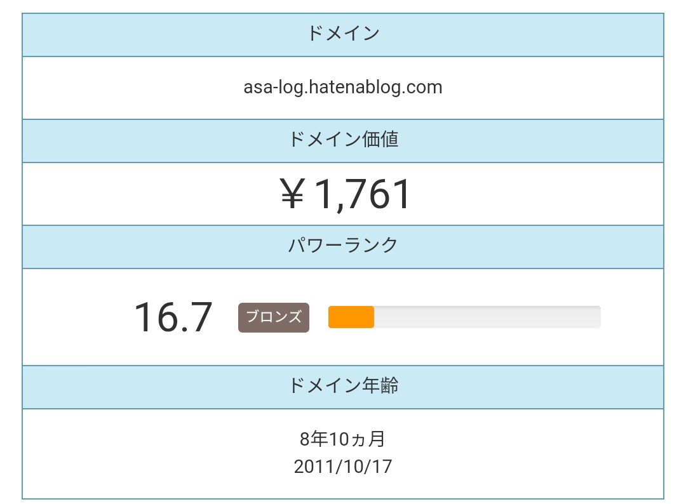The image size is (686, 504).
Task: Click the yen symbol in domain value
Action: pyautogui.click(x=292, y=194)
